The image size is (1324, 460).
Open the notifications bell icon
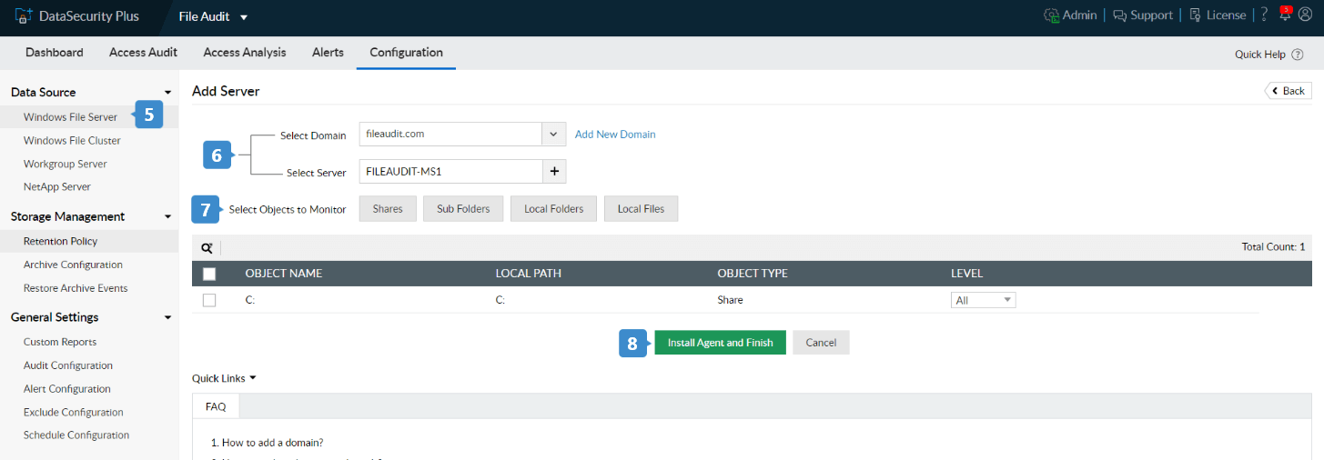pos(1284,14)
